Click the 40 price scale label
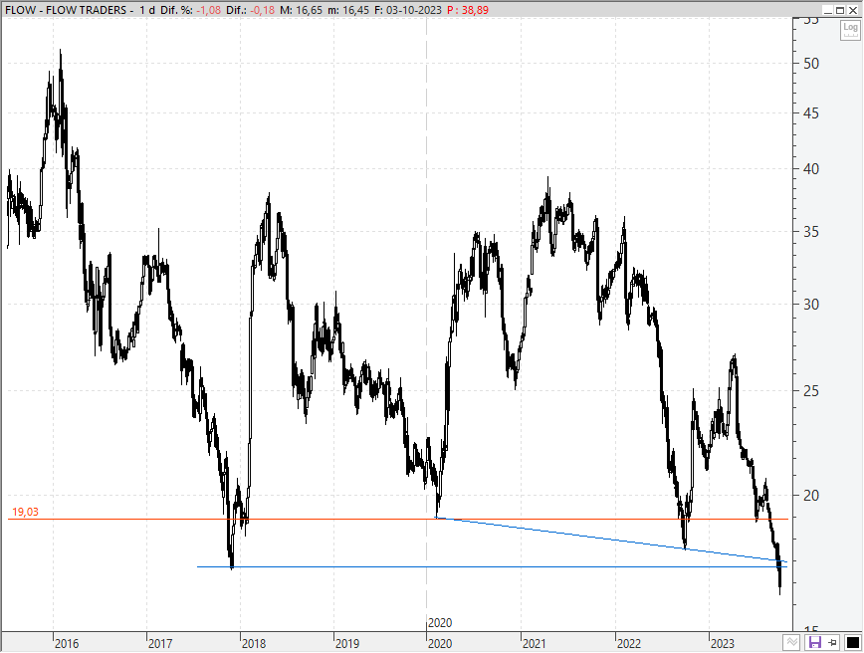The image size is (864, 653). (x=811, y=169)
